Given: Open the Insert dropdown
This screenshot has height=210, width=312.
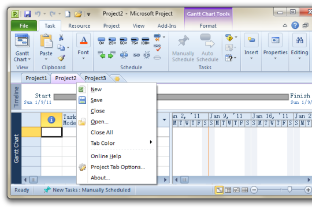Looking at the screenshot, I should [251, 58].
